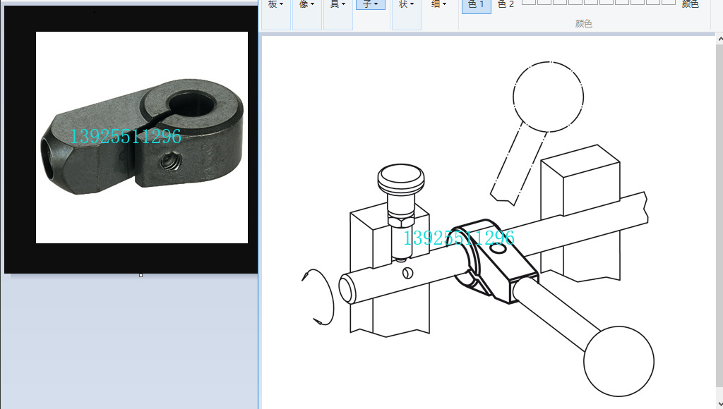Switch to the 色 2 background color button
723x409 pixels.
pyautogui.click(x=506, y=5)
